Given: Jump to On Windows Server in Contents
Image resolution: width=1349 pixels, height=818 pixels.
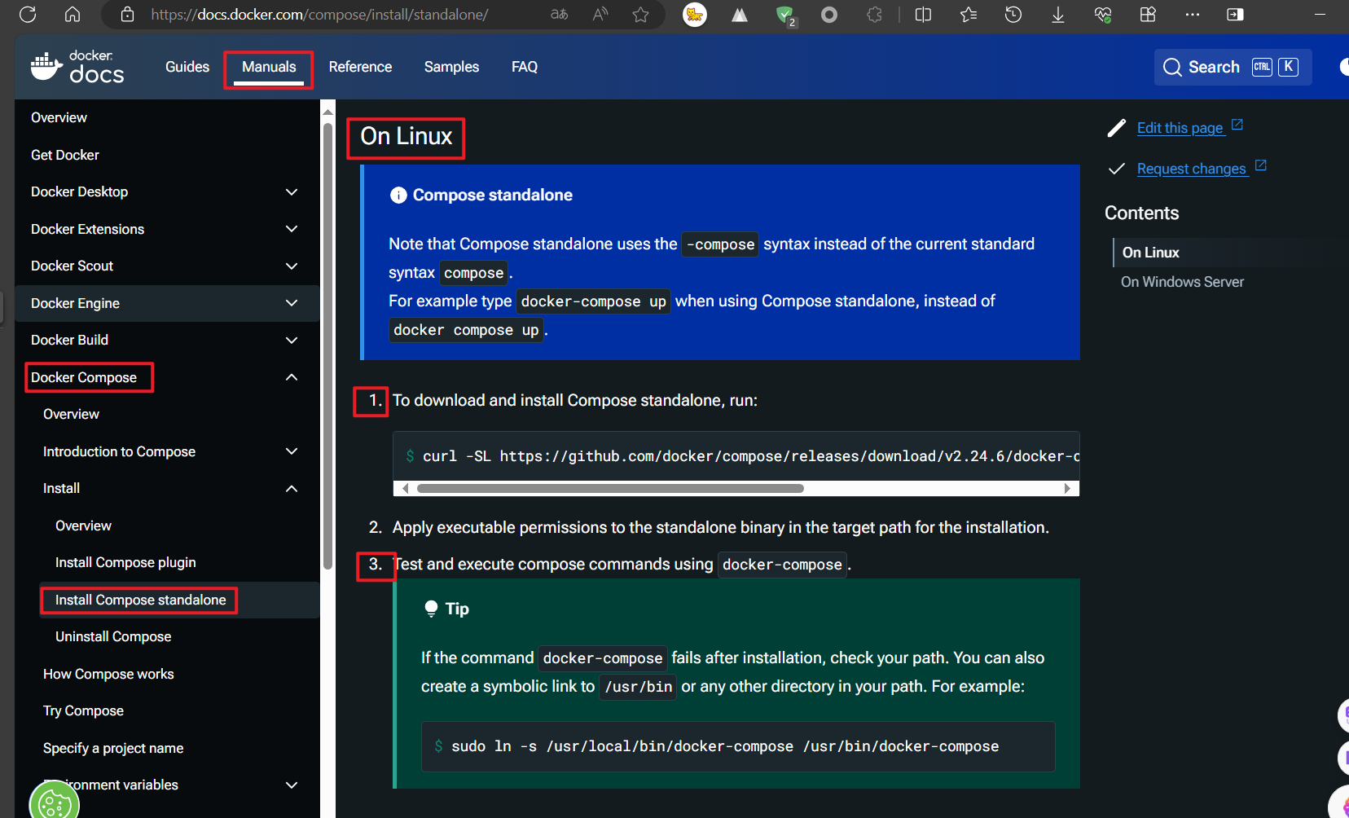Looking at the screenshot, I should coord(1182,282).
